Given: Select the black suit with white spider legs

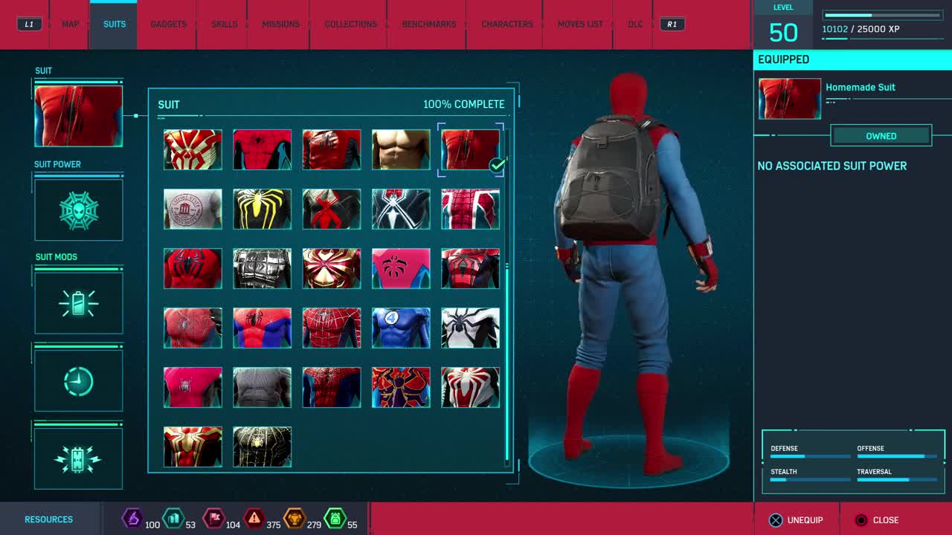Looking at the screenshot, I should coord(401,209).
